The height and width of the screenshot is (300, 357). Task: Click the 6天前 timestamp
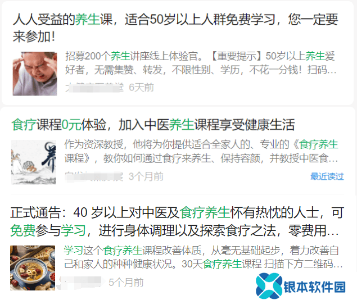coord(141,88)
